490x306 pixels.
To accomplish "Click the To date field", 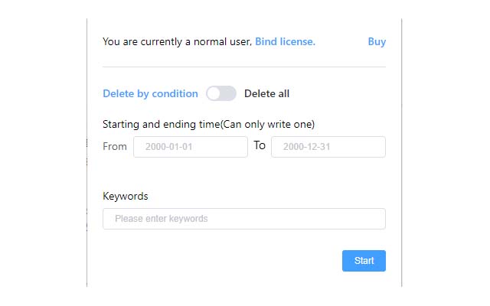I will pyautogui.click(x=328, y=147).
